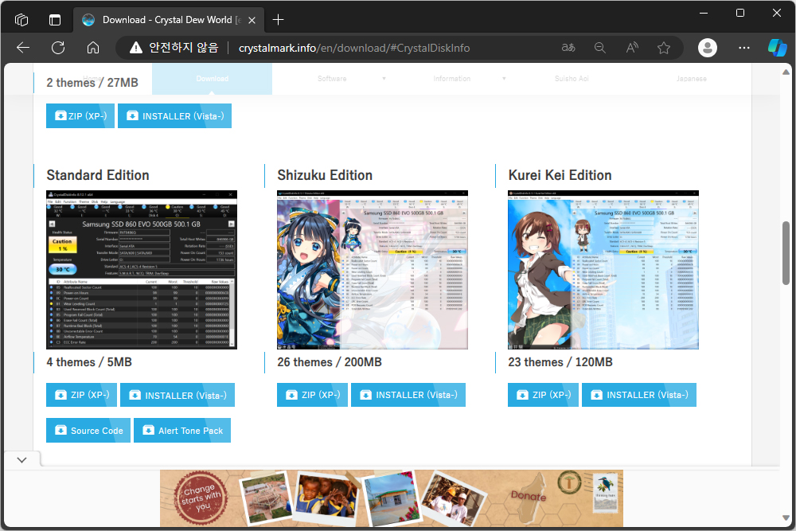
Task: Close the Download - Crystal Dew World tab
Action: [252, 21]
